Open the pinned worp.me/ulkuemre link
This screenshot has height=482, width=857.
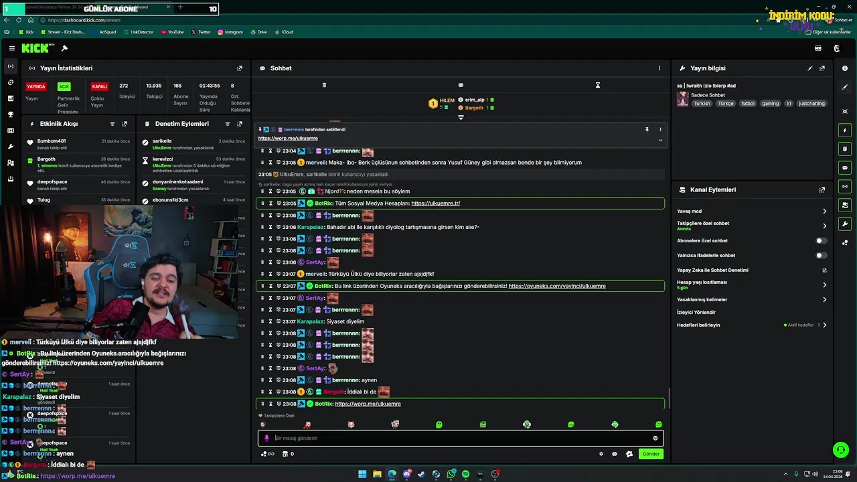287,138
